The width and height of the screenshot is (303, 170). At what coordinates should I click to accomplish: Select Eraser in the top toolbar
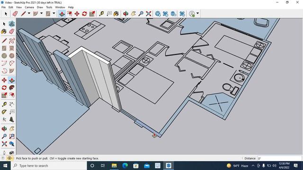tap(15, 14)
